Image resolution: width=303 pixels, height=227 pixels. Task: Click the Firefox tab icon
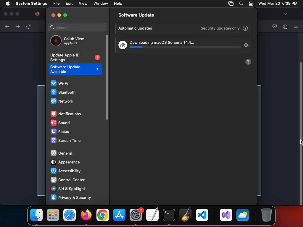coord(37,14)
